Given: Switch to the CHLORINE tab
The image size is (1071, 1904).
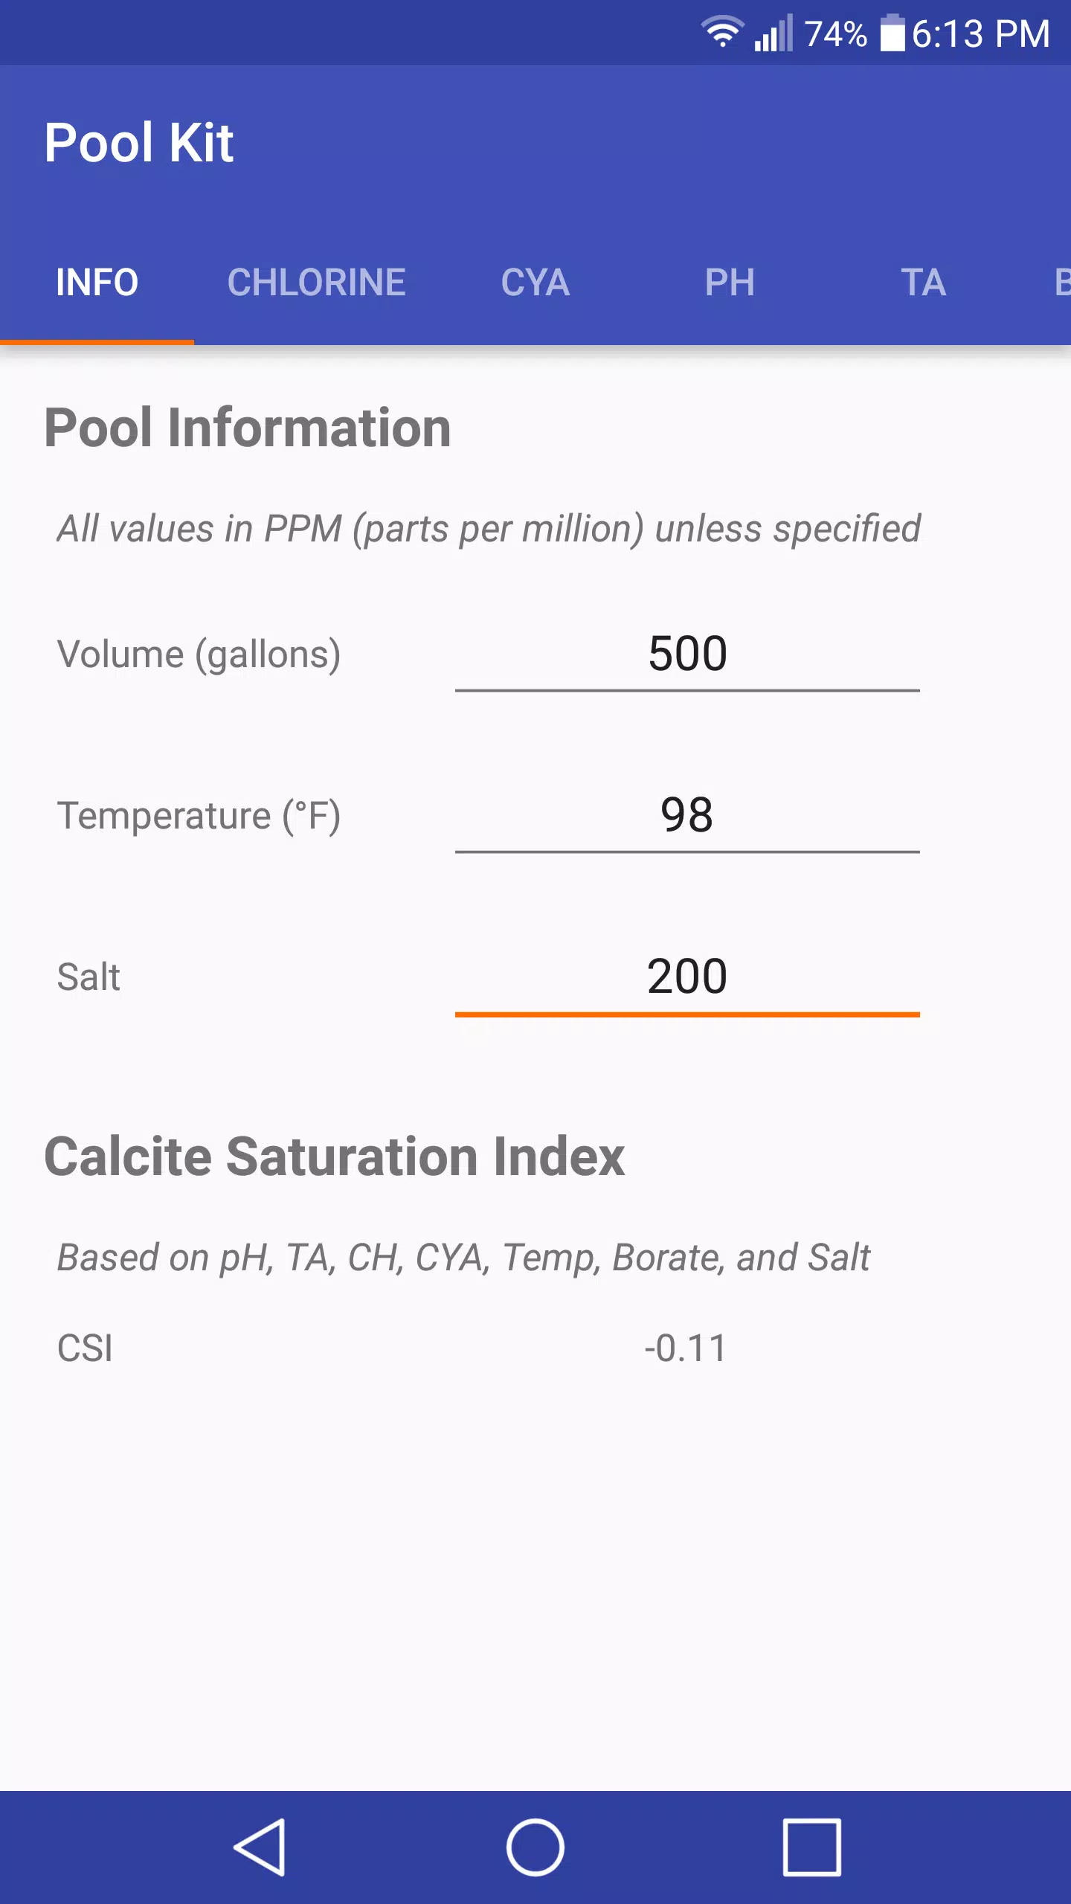Looking at the screenshot, I should tap(316, 283).
